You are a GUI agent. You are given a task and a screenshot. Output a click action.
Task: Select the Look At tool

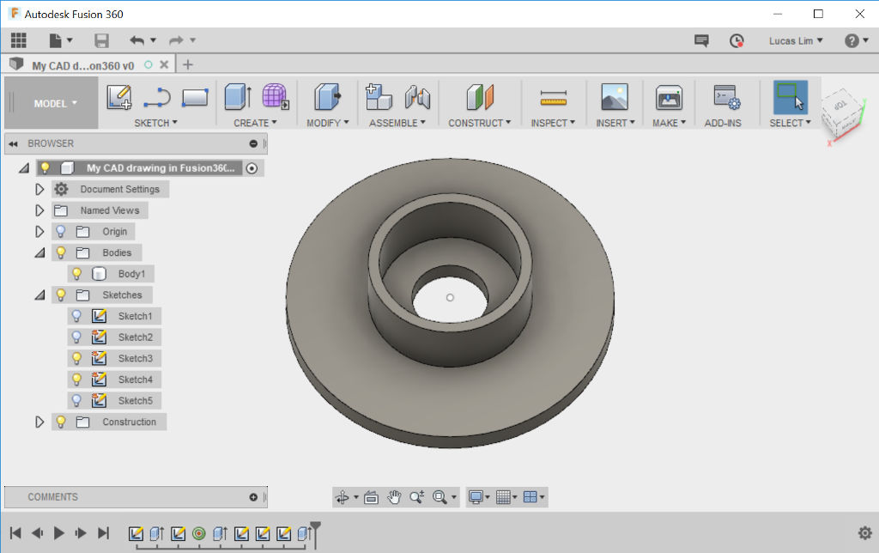(371, 497)
